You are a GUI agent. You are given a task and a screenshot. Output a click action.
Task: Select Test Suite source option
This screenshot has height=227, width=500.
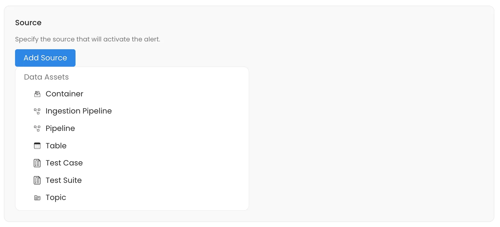coord(63,180)
